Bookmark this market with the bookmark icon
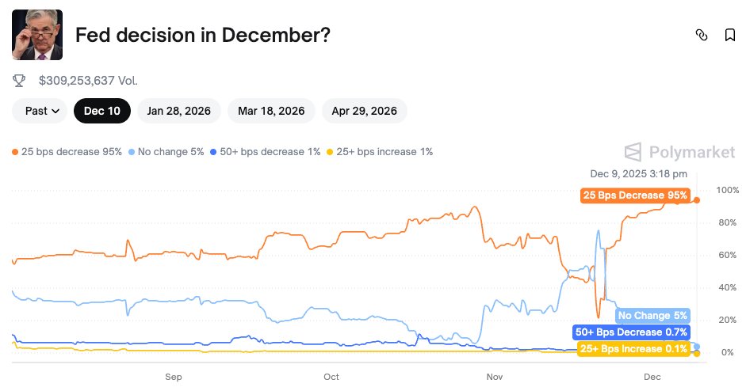The width and height of the screenshot is (746, 391). pos(729,35)
